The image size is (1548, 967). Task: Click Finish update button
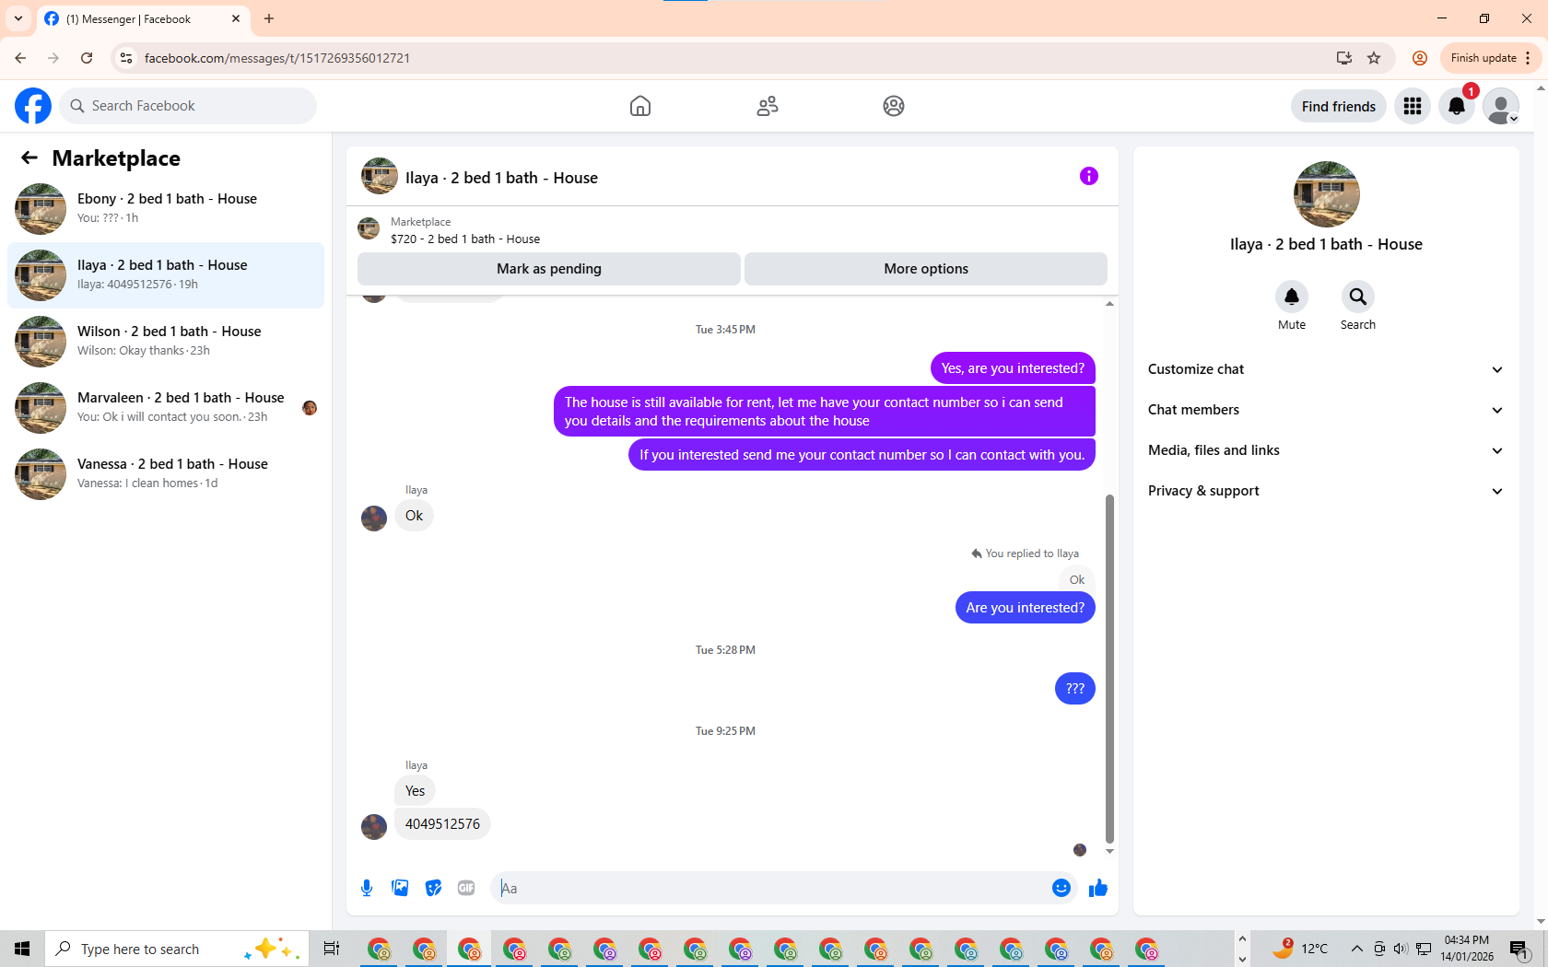point(1490,58)
